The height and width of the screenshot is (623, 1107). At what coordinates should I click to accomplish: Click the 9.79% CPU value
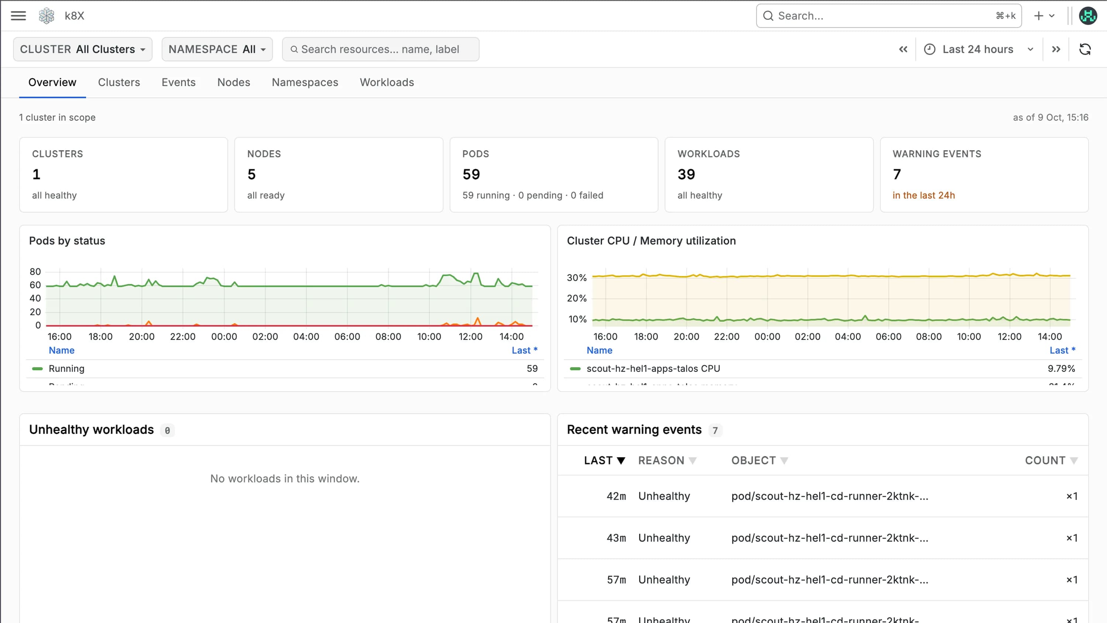click(x=1061, y=369)
